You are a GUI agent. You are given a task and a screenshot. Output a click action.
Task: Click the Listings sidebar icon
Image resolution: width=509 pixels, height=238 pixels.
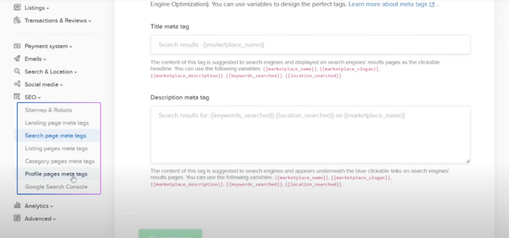pos(17,7)
